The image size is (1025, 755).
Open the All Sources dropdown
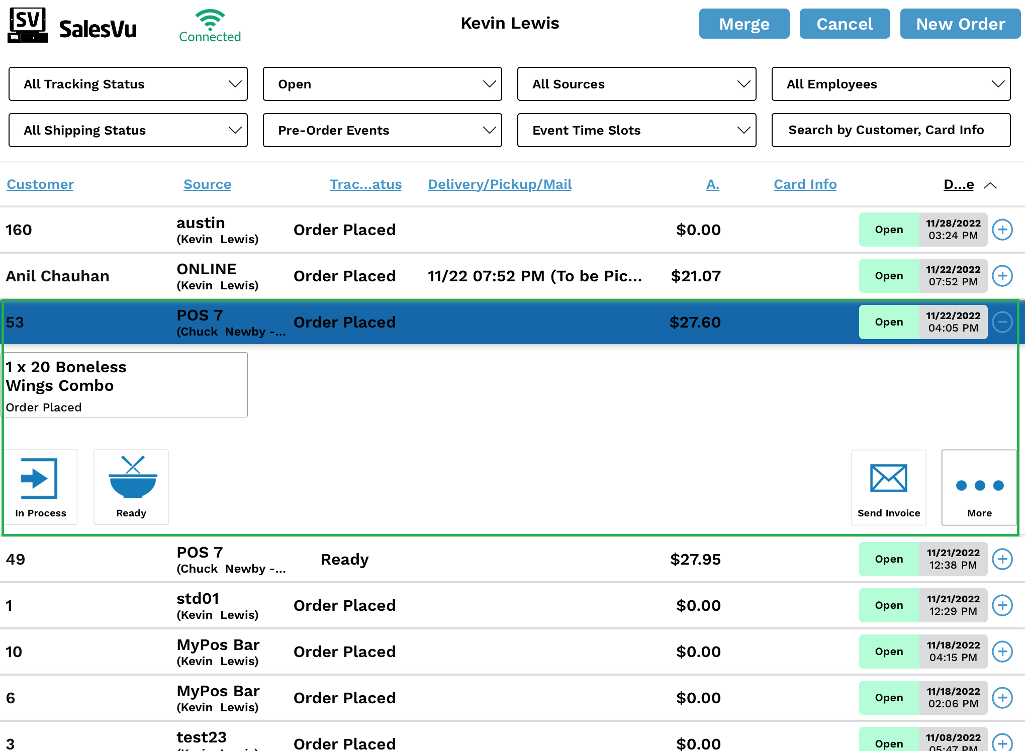point(636,84)
